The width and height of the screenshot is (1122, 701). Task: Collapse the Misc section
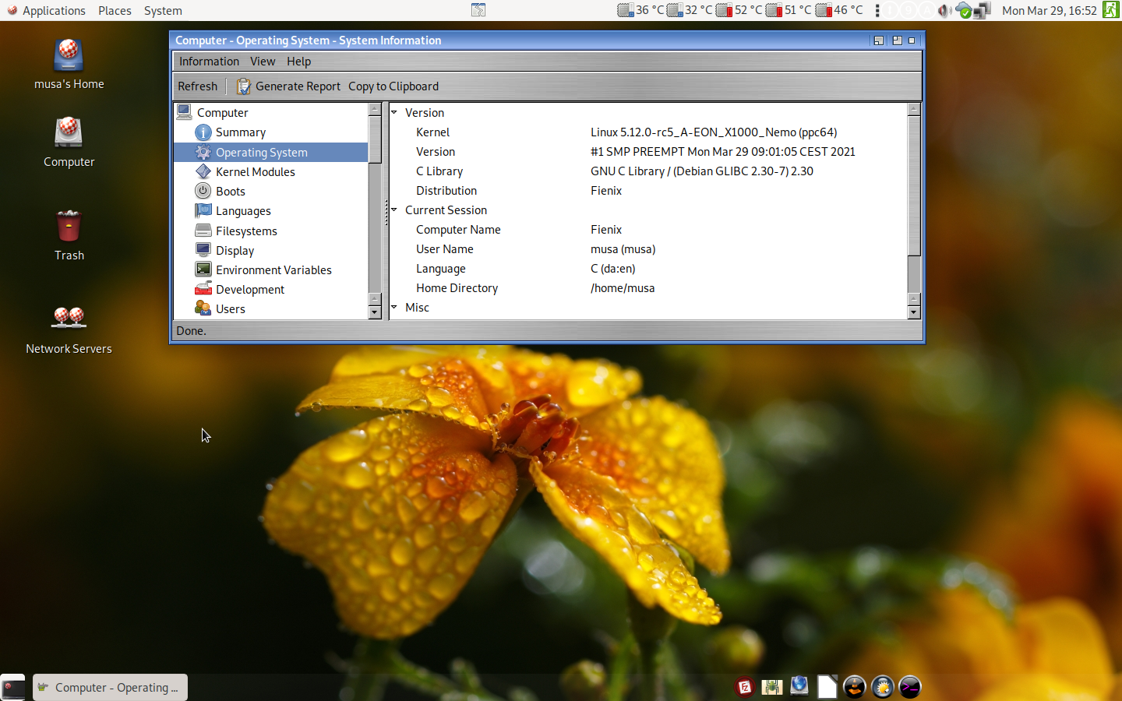pos(394,308)
